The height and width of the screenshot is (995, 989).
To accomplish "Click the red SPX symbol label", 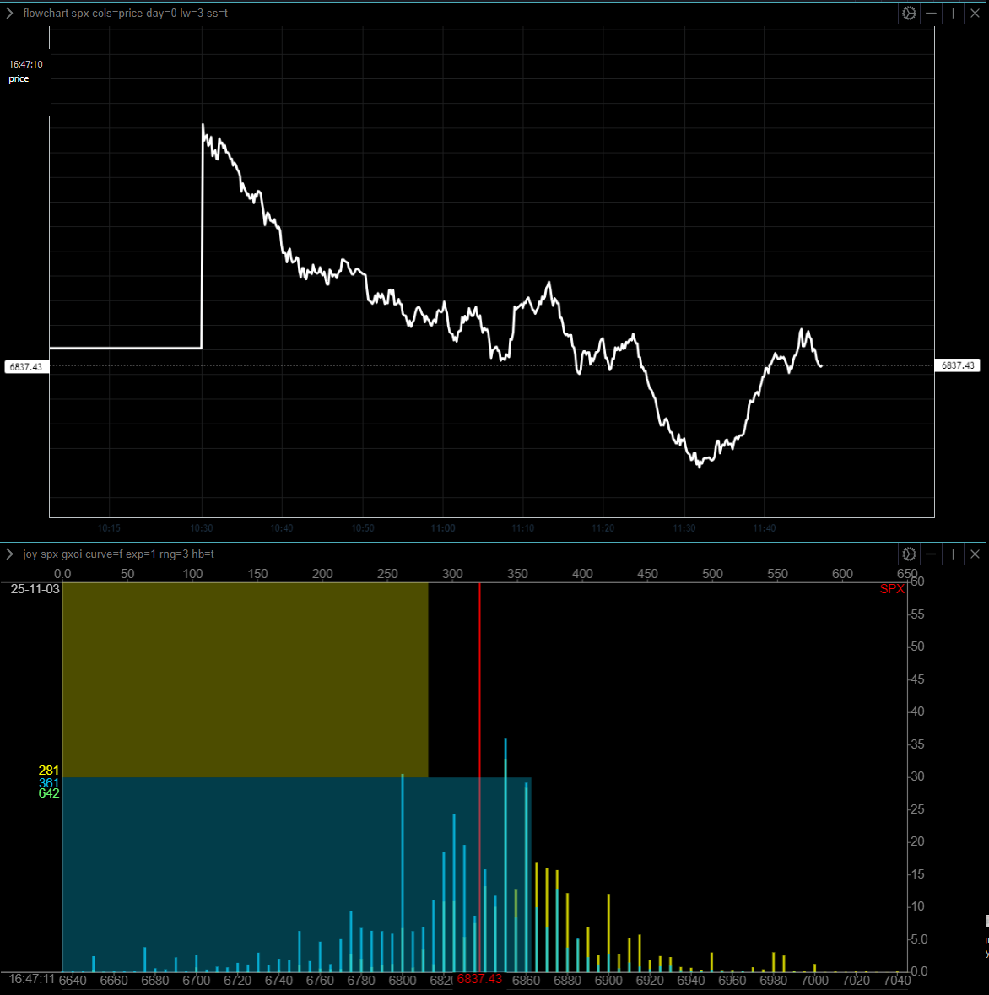I will pos(892,589).
